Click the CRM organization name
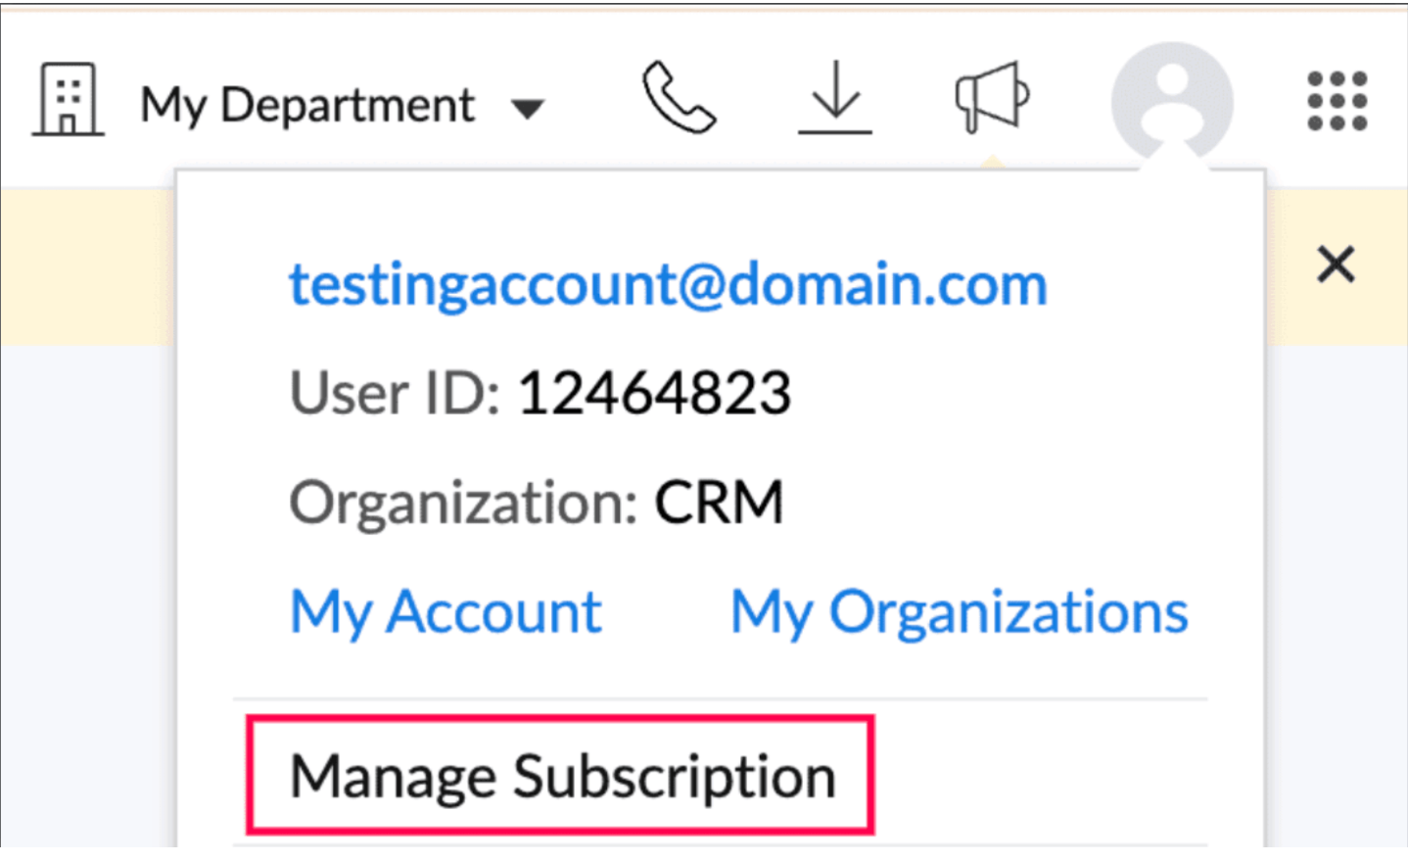Image resolution: width=1408 pixels, height=862 pixels. tap(719, 503)
